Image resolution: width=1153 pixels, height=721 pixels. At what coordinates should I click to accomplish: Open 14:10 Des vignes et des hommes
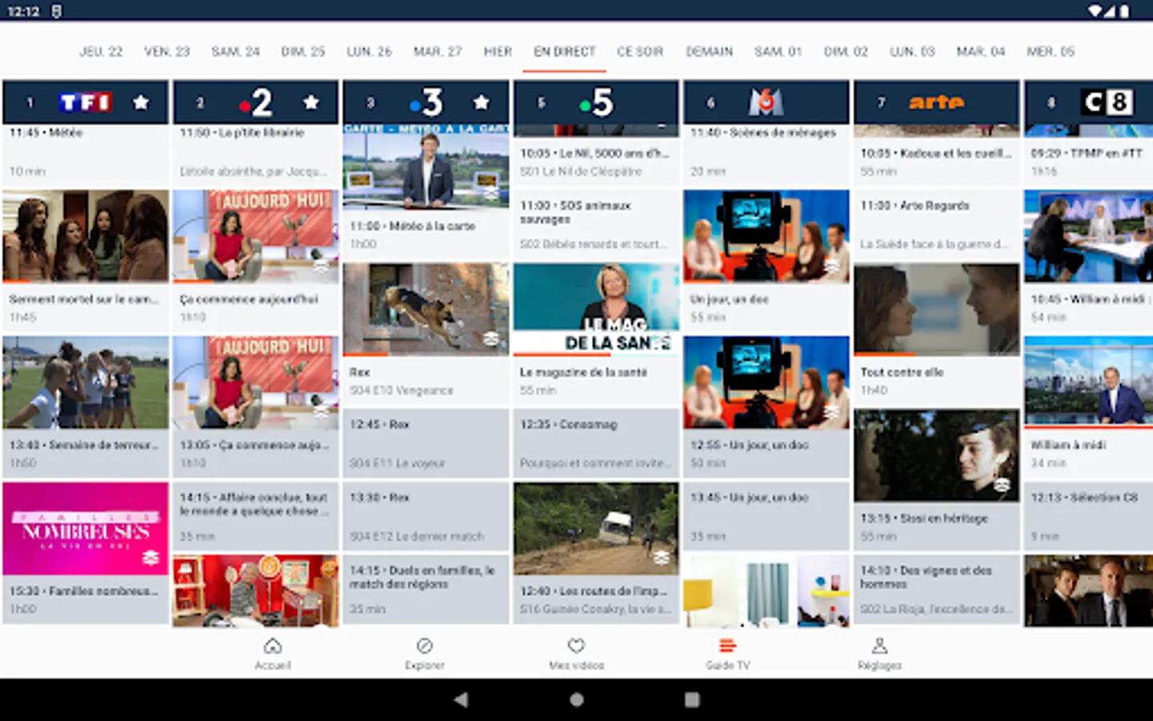(x=936, y=589)
